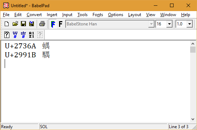Expand the line spacing 1.0 dropdown
The height and width of the screenshot is (130, 197).
coord(189,24)
